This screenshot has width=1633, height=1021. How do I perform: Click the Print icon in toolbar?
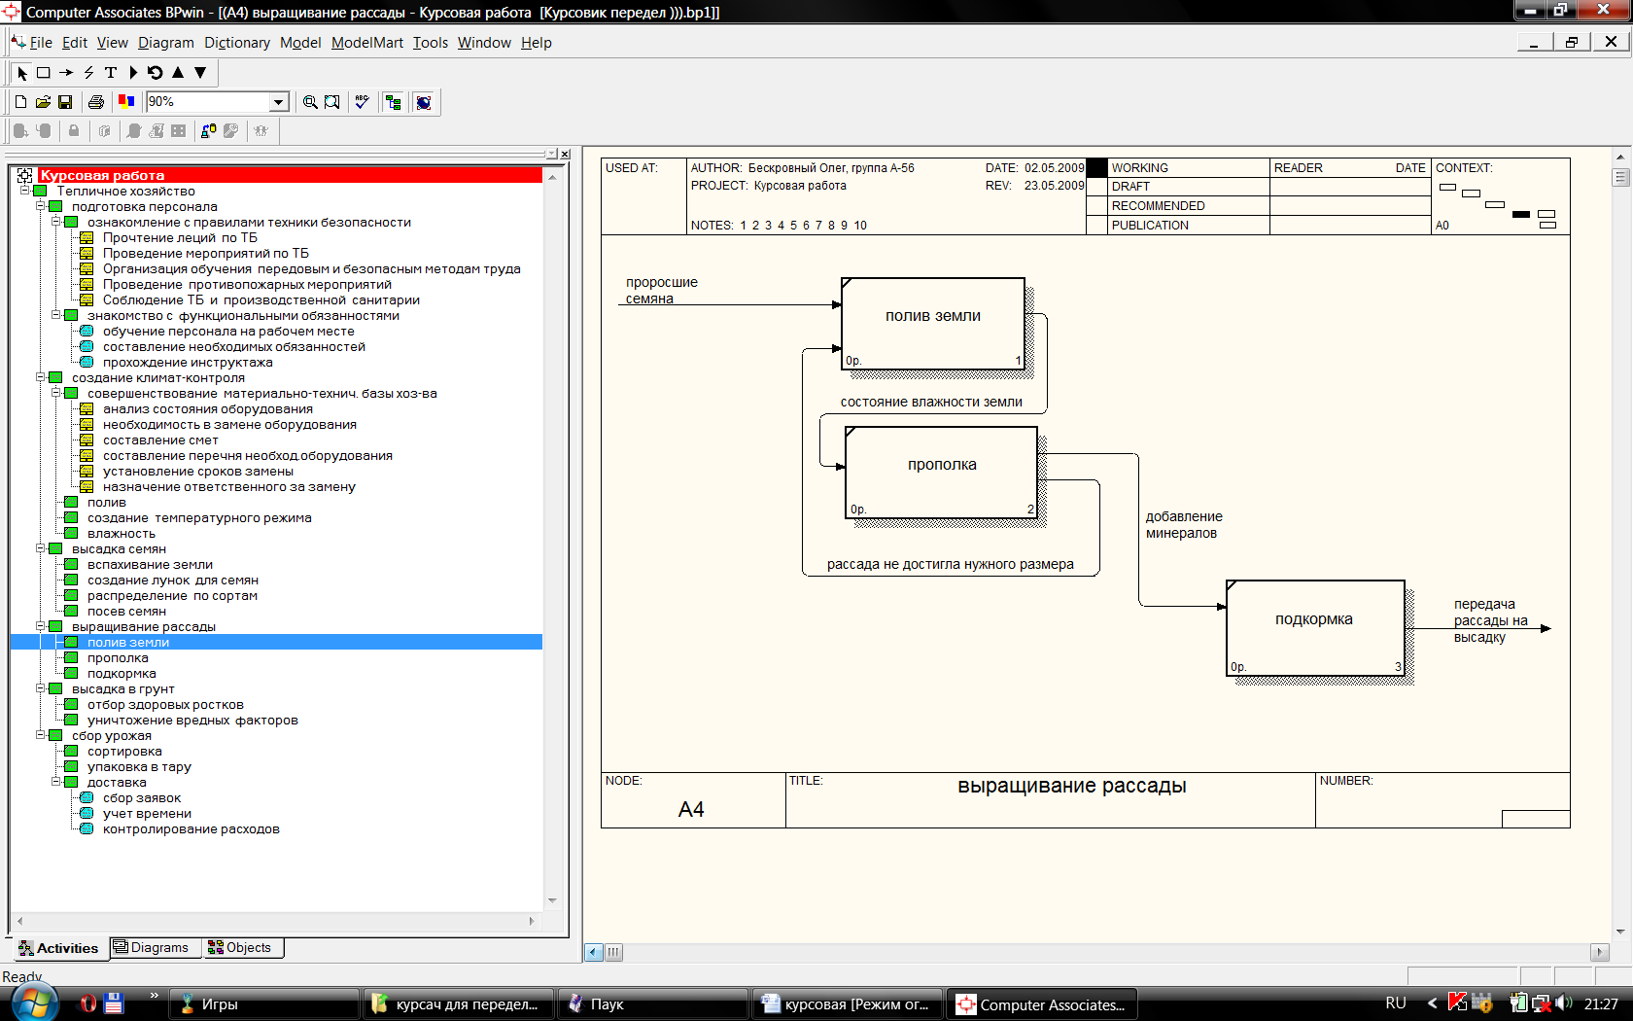[x=95, y=102]
